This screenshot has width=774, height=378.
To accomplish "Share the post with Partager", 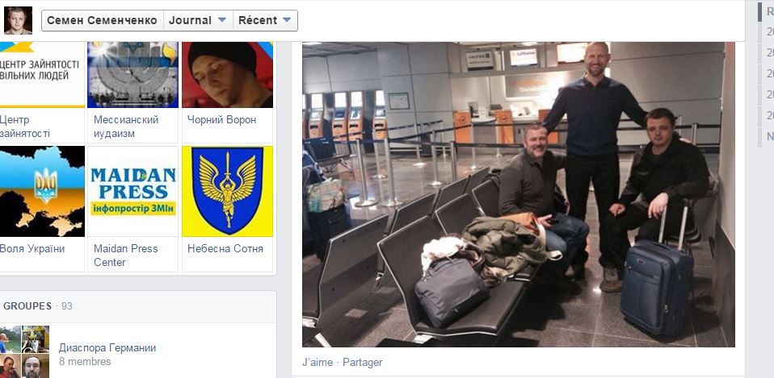I will [362, 362].
